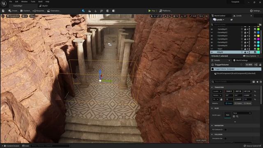Choose the viewport select-objects tool
263x148 pixels.
152,16
